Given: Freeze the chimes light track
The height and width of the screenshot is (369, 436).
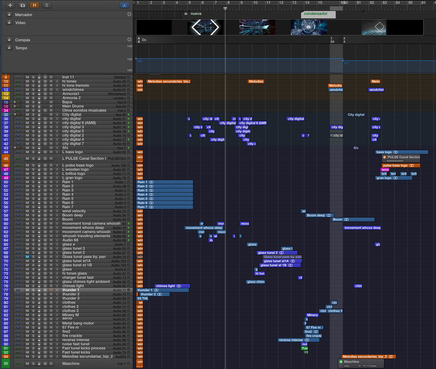Looking at the screenshot, I should click(45, 286).
